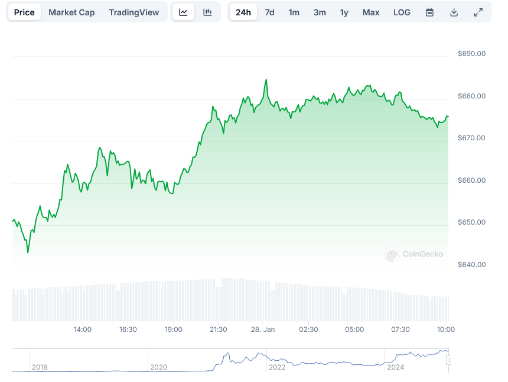Select the Price tab

tap(24, 12)
